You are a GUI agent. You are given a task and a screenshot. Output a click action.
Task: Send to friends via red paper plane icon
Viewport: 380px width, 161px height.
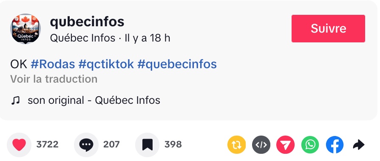click(286, 145)
